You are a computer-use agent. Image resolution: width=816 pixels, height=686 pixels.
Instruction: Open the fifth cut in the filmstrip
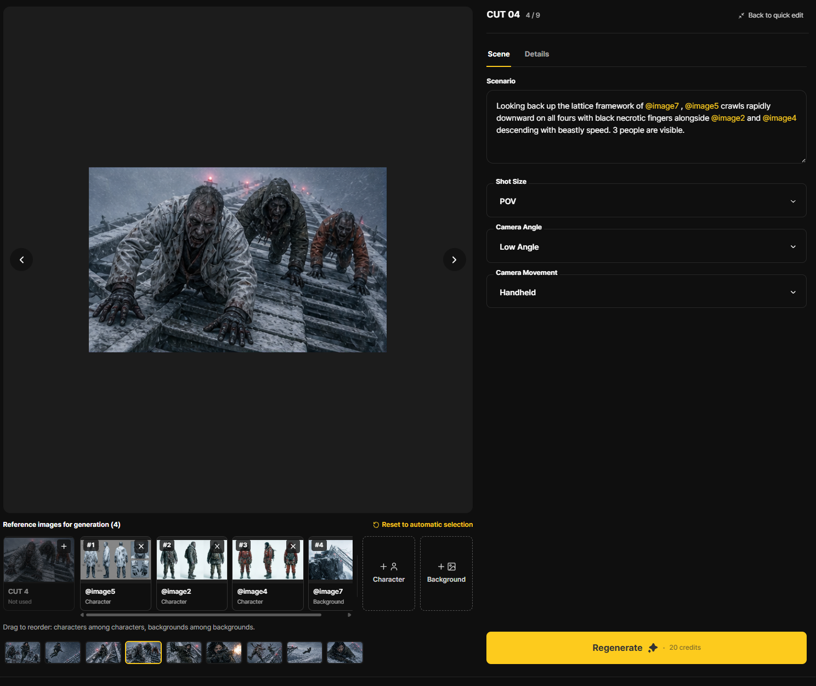[184, 653]
